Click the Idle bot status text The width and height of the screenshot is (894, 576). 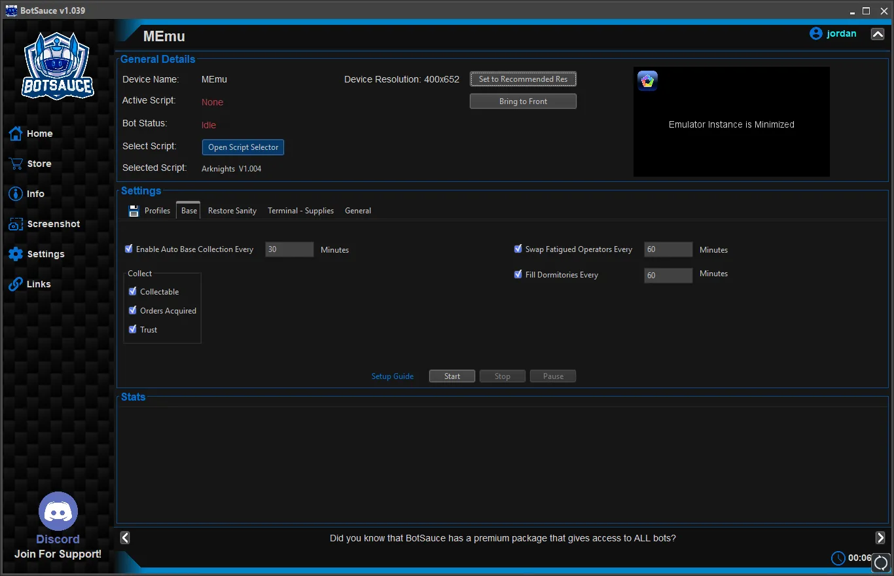coord(209,125)
